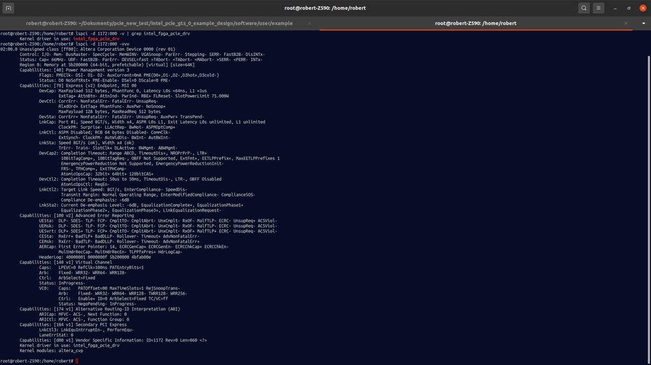Click 'MaxPayload 128 bytes, MaxReadReq 512 bytes' line
Screen dimensions: 651x365
pyautogui.click(x=109, y=111)
